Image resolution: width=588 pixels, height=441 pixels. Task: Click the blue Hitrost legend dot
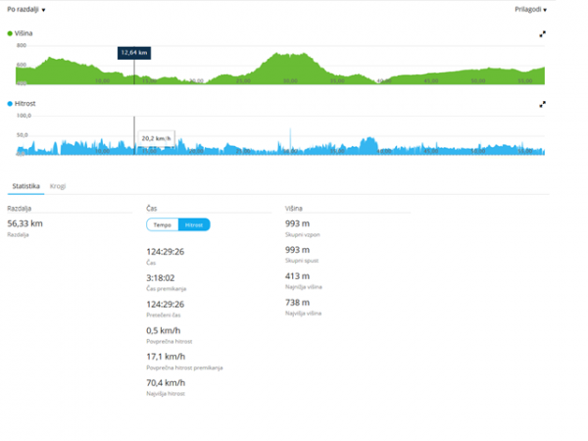10,103
